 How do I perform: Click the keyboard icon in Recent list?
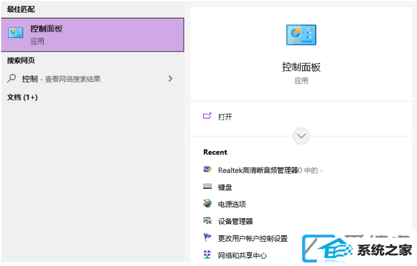click(x=207, y=186)
